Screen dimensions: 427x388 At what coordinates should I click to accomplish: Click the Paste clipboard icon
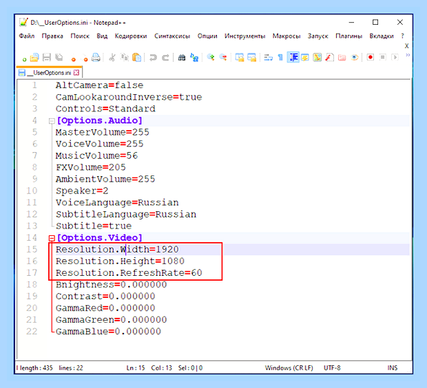136,57
